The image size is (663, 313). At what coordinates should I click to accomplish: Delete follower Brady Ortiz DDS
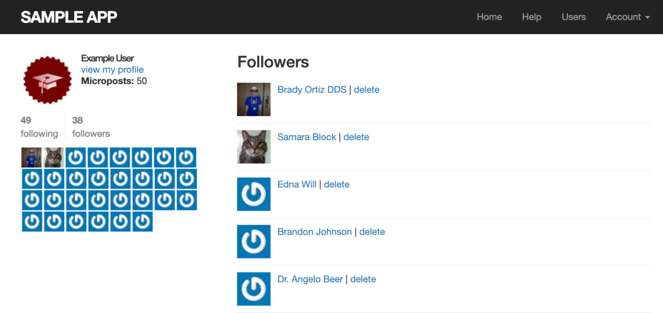366,90
